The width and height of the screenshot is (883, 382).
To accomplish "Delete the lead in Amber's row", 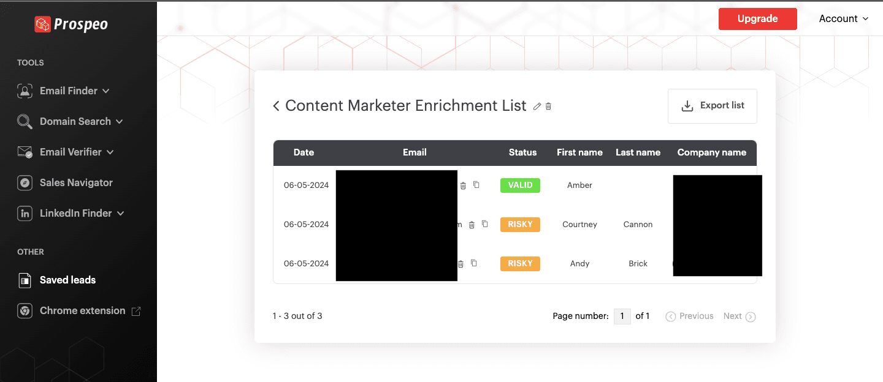I will click(463, 185).
